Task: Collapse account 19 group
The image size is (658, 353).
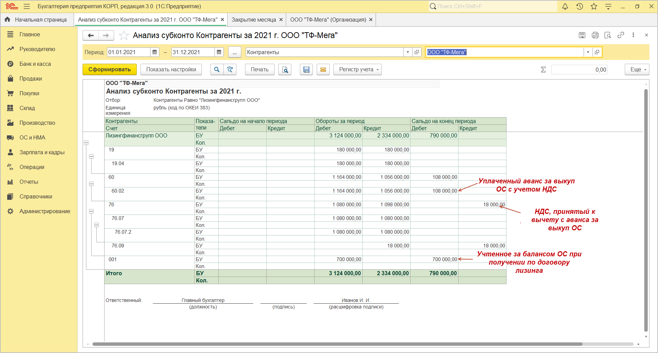Action: [x=92, y=156]
